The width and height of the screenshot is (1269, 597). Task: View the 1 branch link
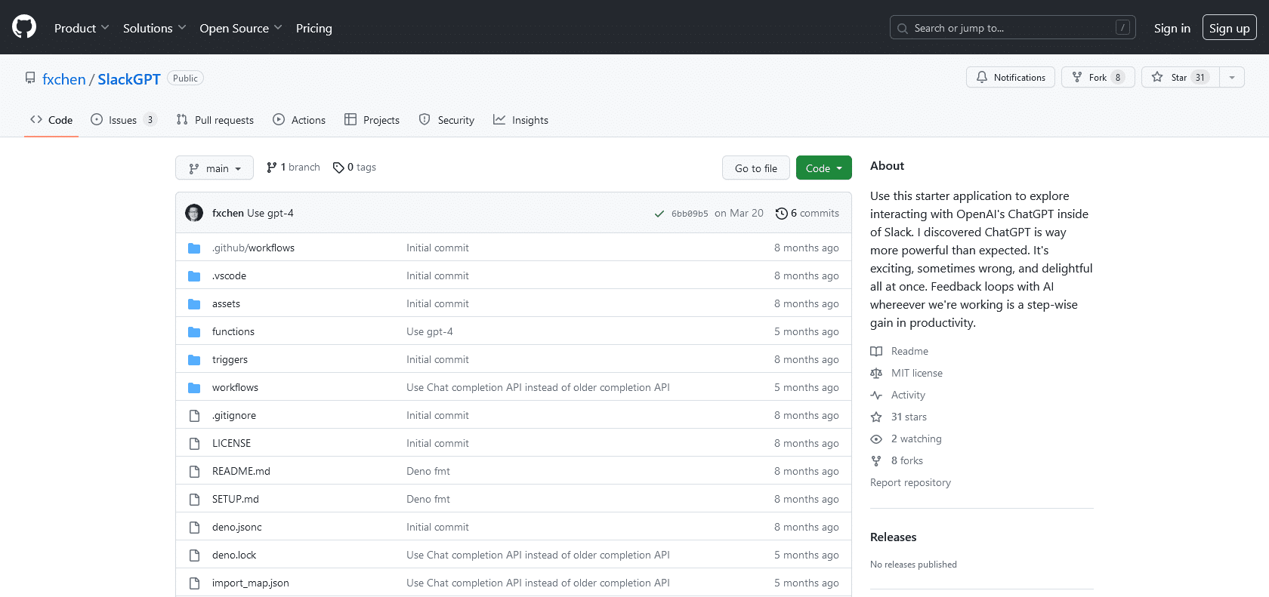click(293, 168)
